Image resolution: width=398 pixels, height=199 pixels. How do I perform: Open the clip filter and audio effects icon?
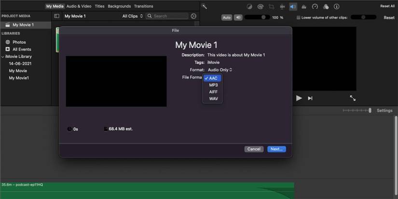click(326, 7)
